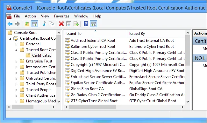Screen dimensions: 207x123
Task: Click the Up one level folder icon
Action: (x=27, y=24)
